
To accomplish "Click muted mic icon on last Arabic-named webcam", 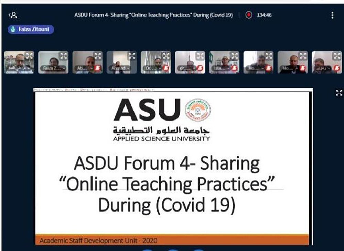I will click(337, 68).
